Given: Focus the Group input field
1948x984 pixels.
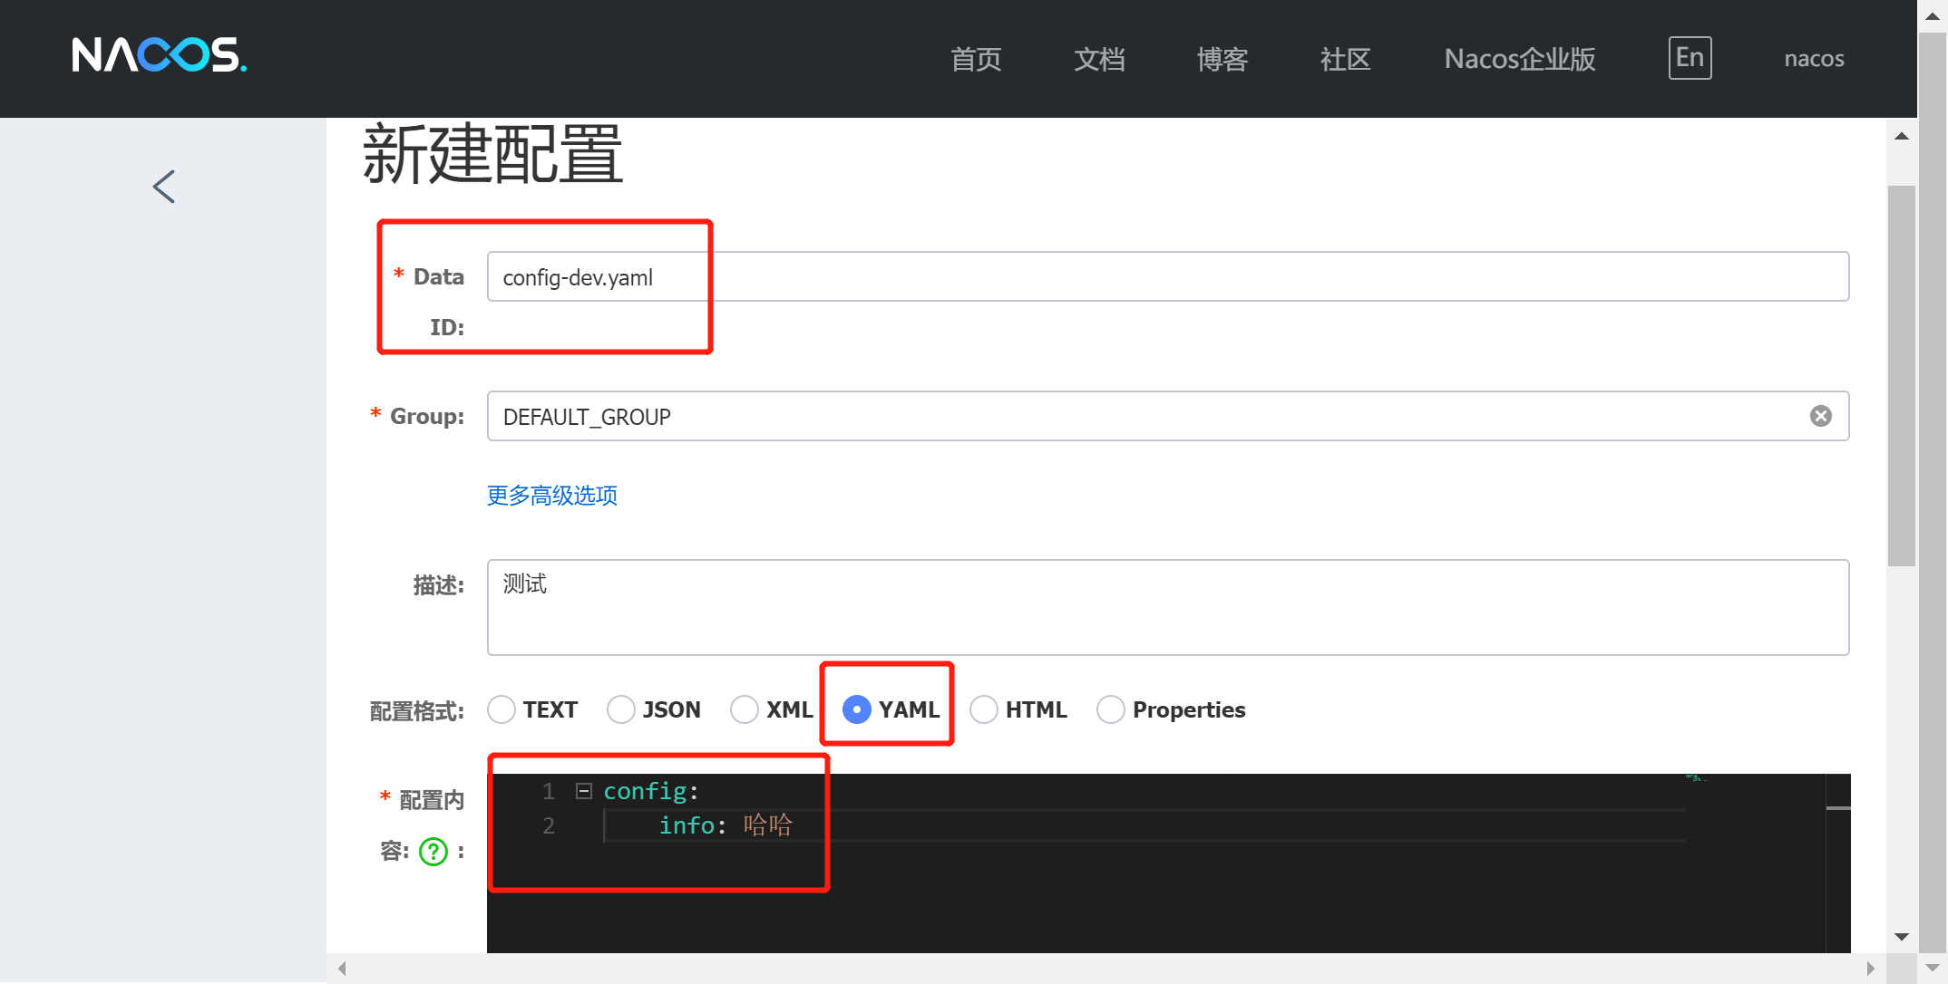Looking at the screenshot, I should [x=1168, y=416].
